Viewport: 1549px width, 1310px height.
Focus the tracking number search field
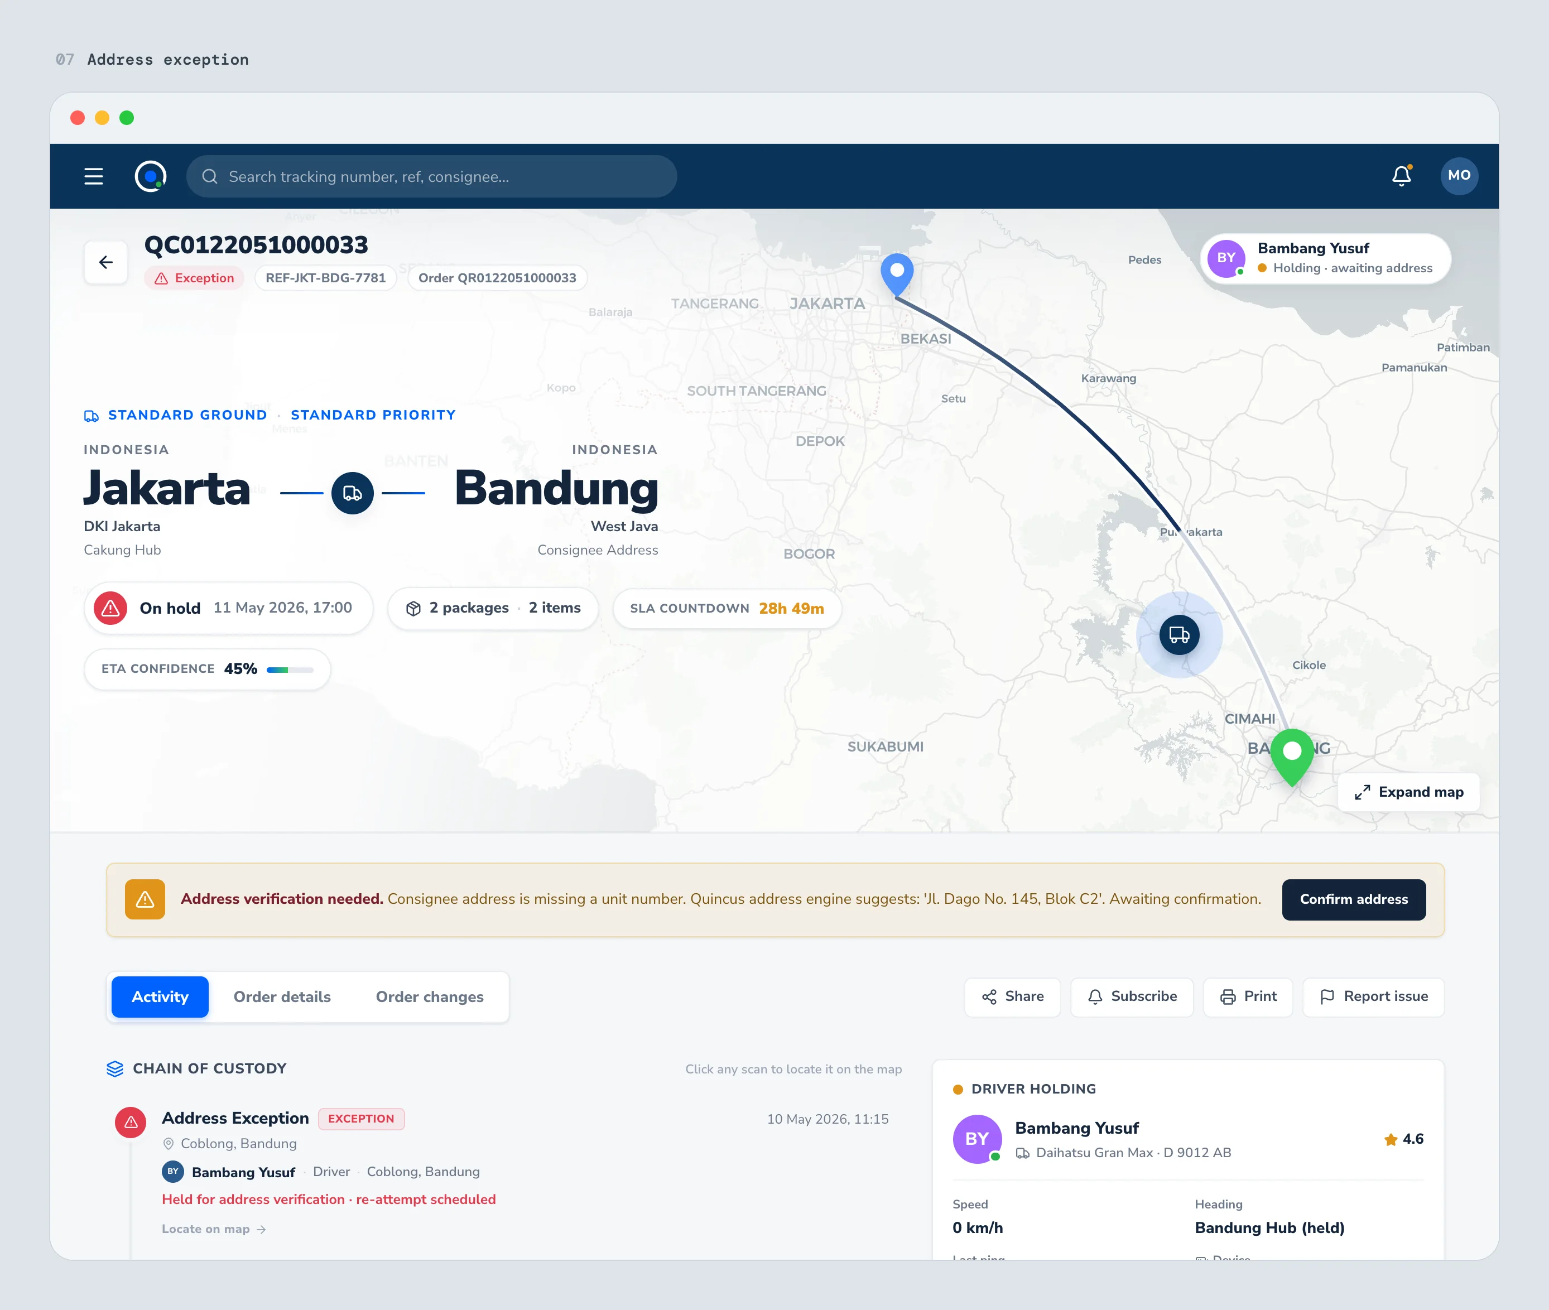click(431, 177)
